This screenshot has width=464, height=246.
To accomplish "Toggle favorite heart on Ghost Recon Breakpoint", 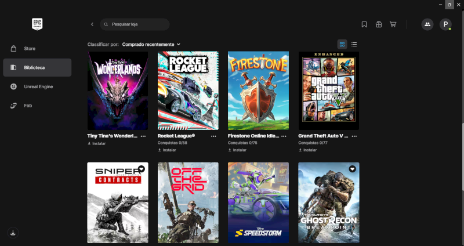I will point(352,169).
